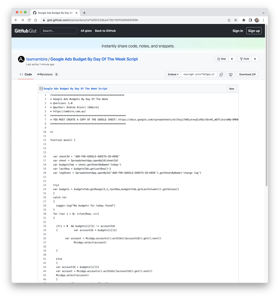279x298 pixels.
Task: Select the All gists menu item
Action: point(86,31)
